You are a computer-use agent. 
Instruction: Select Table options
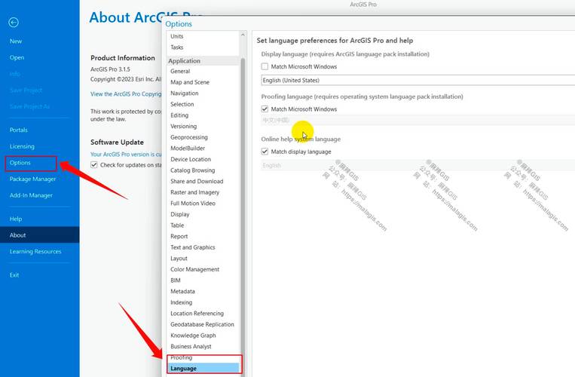pyautogui.click(x=177, y=225)
